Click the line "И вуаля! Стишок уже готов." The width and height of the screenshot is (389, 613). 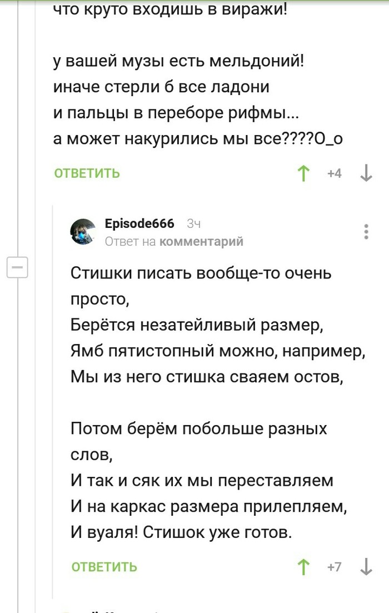click(181, 532)
